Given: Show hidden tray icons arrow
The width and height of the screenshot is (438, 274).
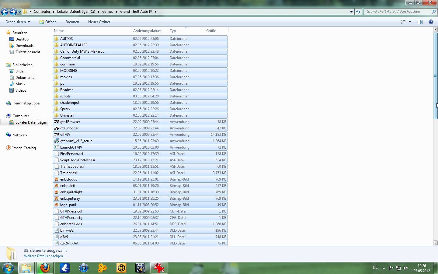Looking at the screenshot, I should [x=384, y=268].
